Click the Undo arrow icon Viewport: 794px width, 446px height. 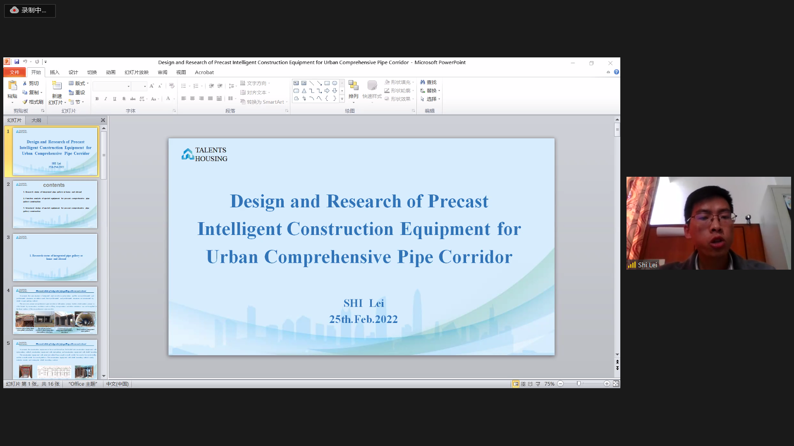[25, 62]
